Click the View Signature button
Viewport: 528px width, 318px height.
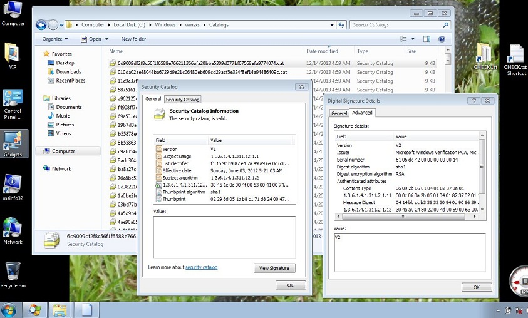click(274, 268)
